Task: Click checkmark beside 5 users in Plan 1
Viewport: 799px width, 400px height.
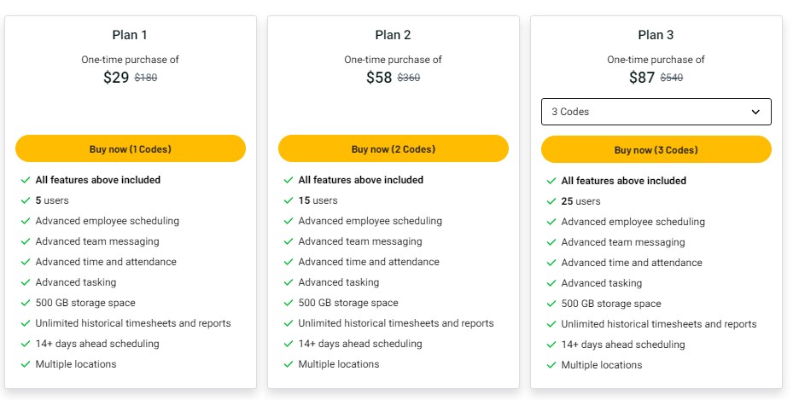Action: tap(24, 200)
